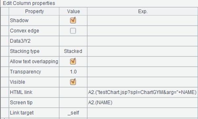Uncheck the Visible checkbox

click(73, 82)
